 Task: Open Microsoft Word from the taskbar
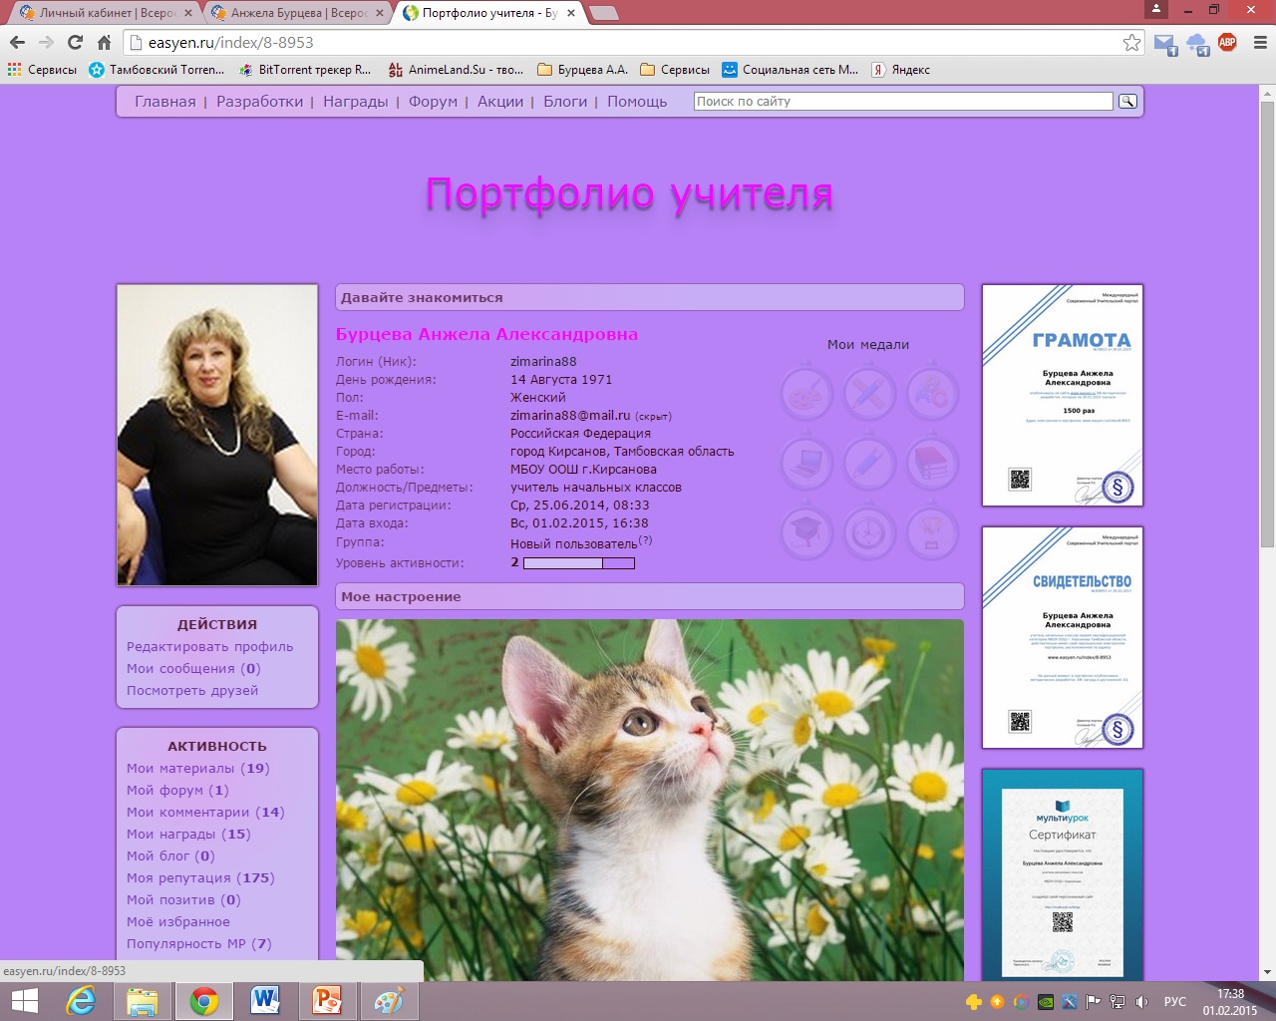pyautogui.click(x=265, y=1000)
